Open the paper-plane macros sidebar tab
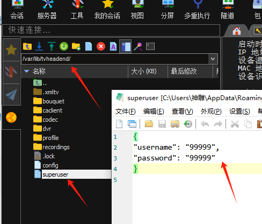This screenshot has width=262, height=224. point(11,95)
